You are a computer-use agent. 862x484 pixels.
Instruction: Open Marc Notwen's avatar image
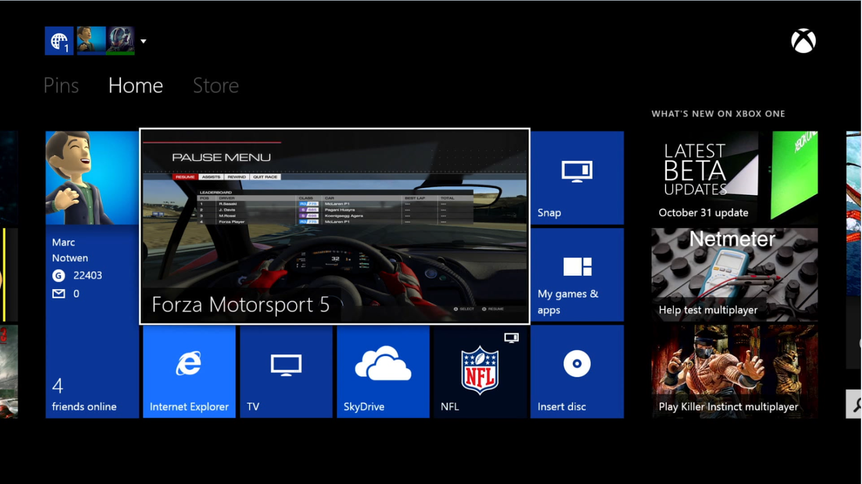click(x=92, y=178)
